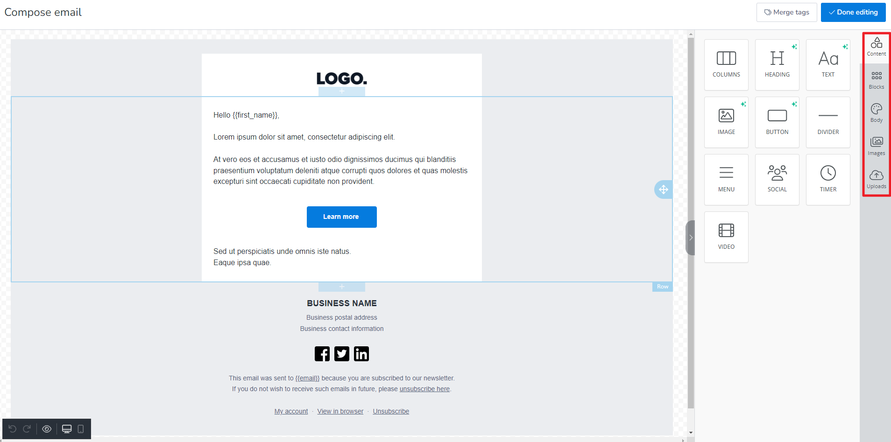This screenshot has width=891, height=442.
Task: Click the undo arrow icon
Action: (x=13, y=429)
